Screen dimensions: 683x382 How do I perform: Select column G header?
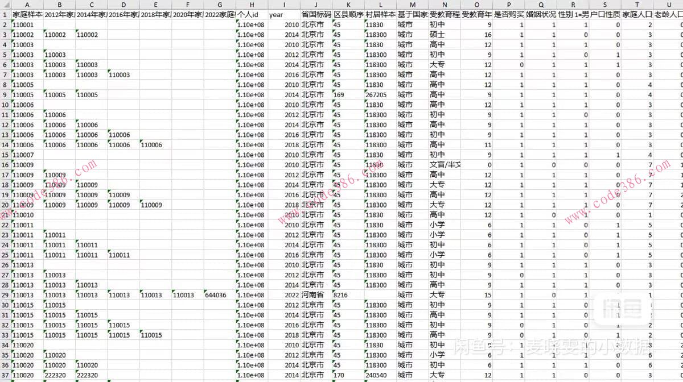coord(220,5)
